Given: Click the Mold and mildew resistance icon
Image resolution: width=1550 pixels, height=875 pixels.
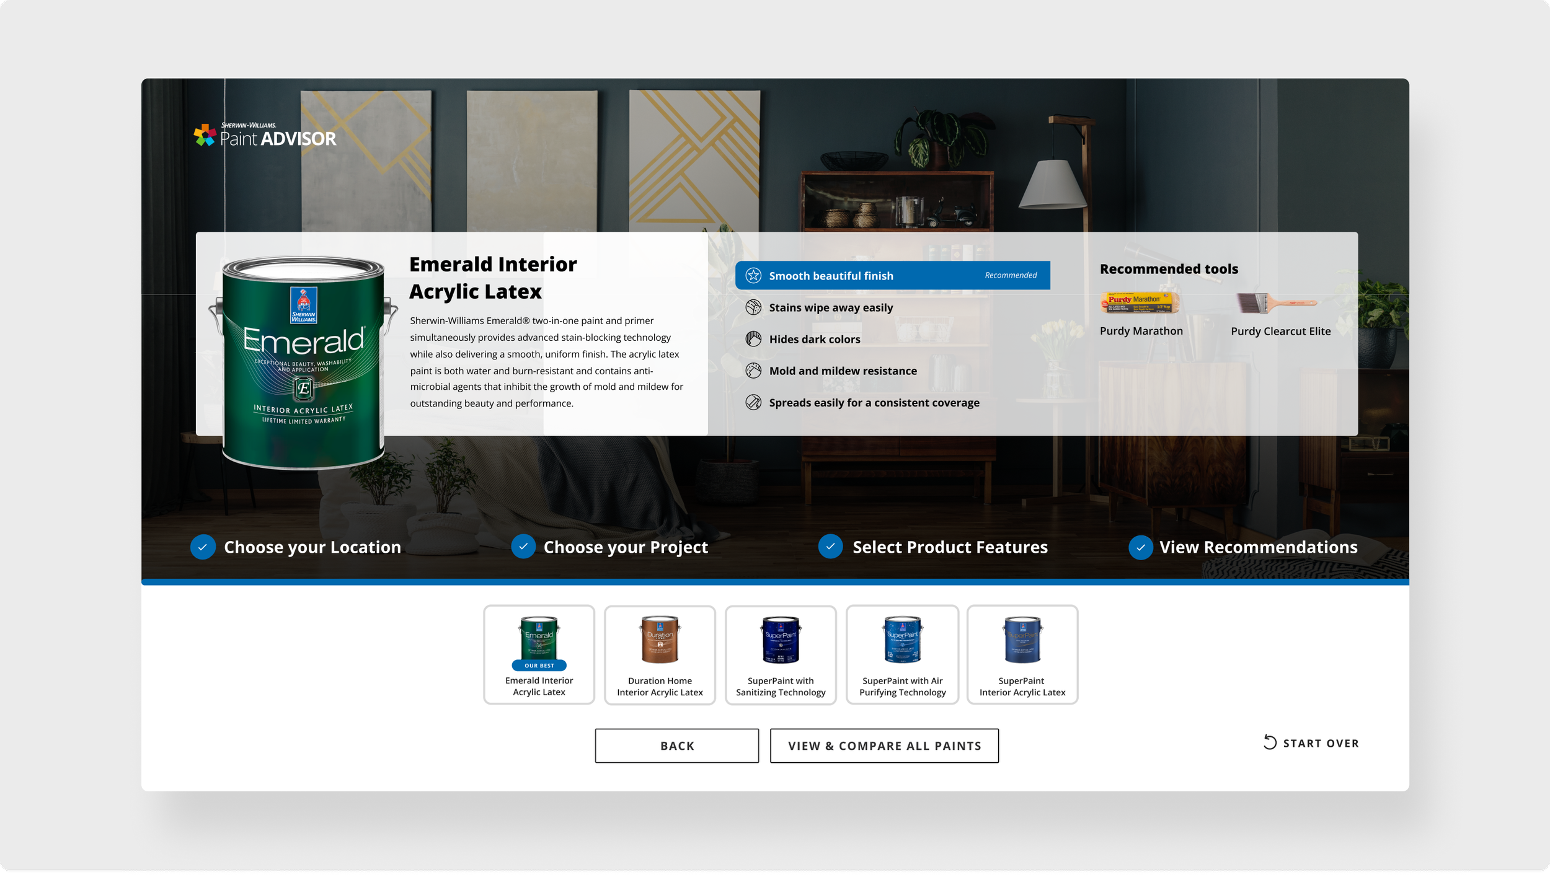Looking at the screenshot, I should 753,371.
